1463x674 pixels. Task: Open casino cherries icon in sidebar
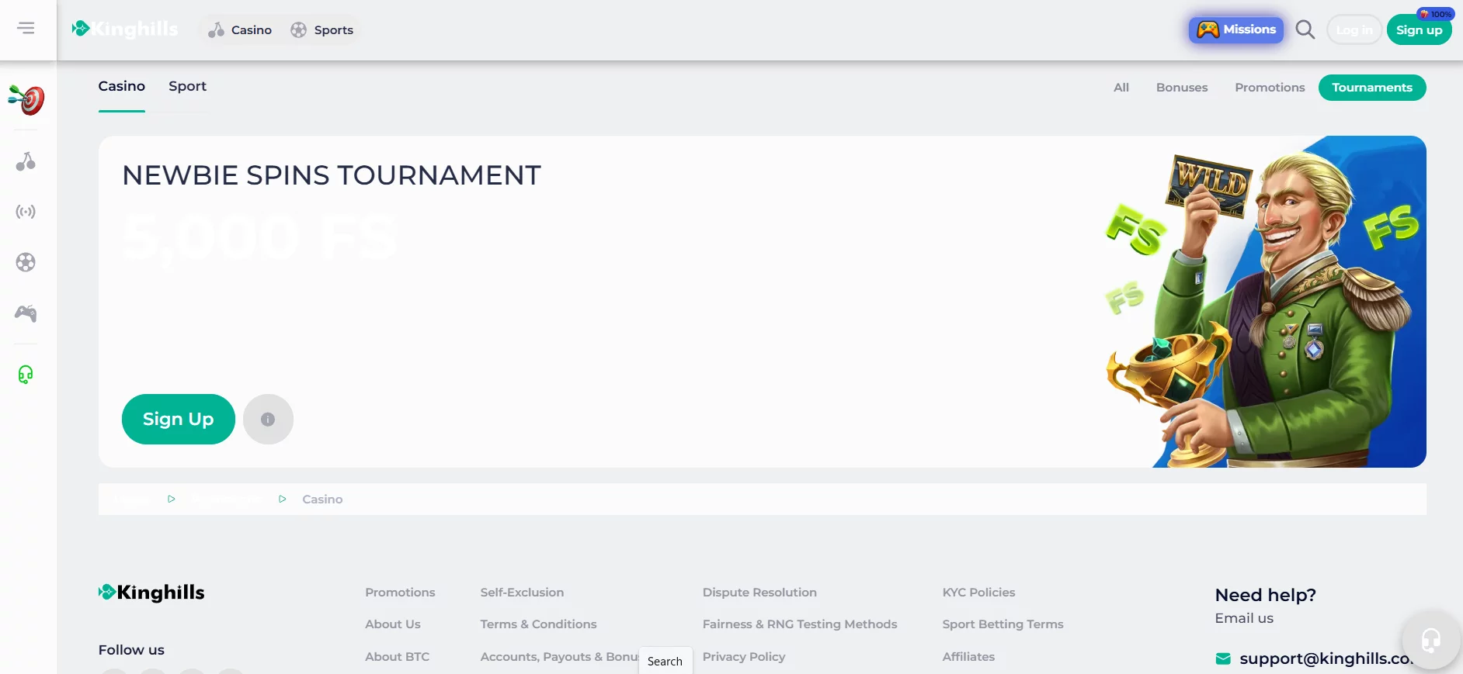tap(26, 161)
